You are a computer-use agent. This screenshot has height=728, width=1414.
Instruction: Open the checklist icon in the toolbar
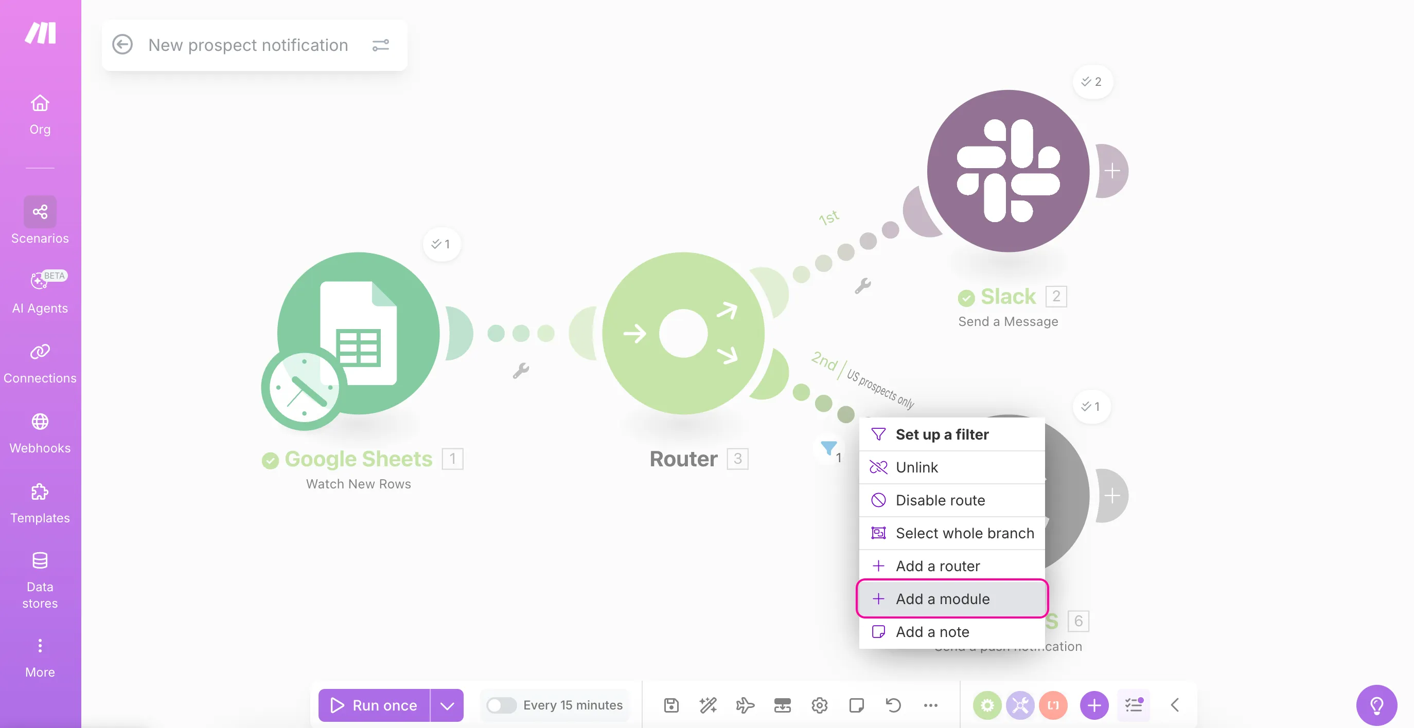pos(1134,705)
